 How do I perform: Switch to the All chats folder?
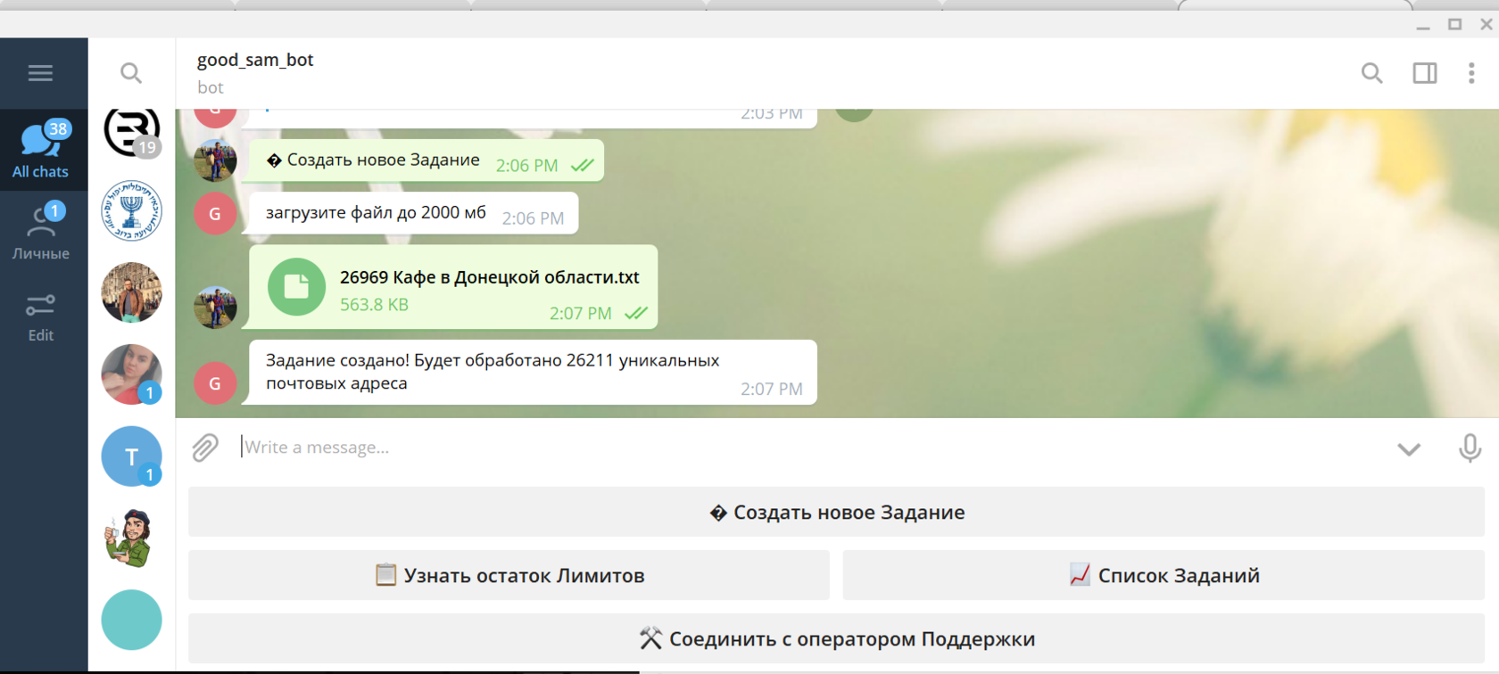coord(40,150)
